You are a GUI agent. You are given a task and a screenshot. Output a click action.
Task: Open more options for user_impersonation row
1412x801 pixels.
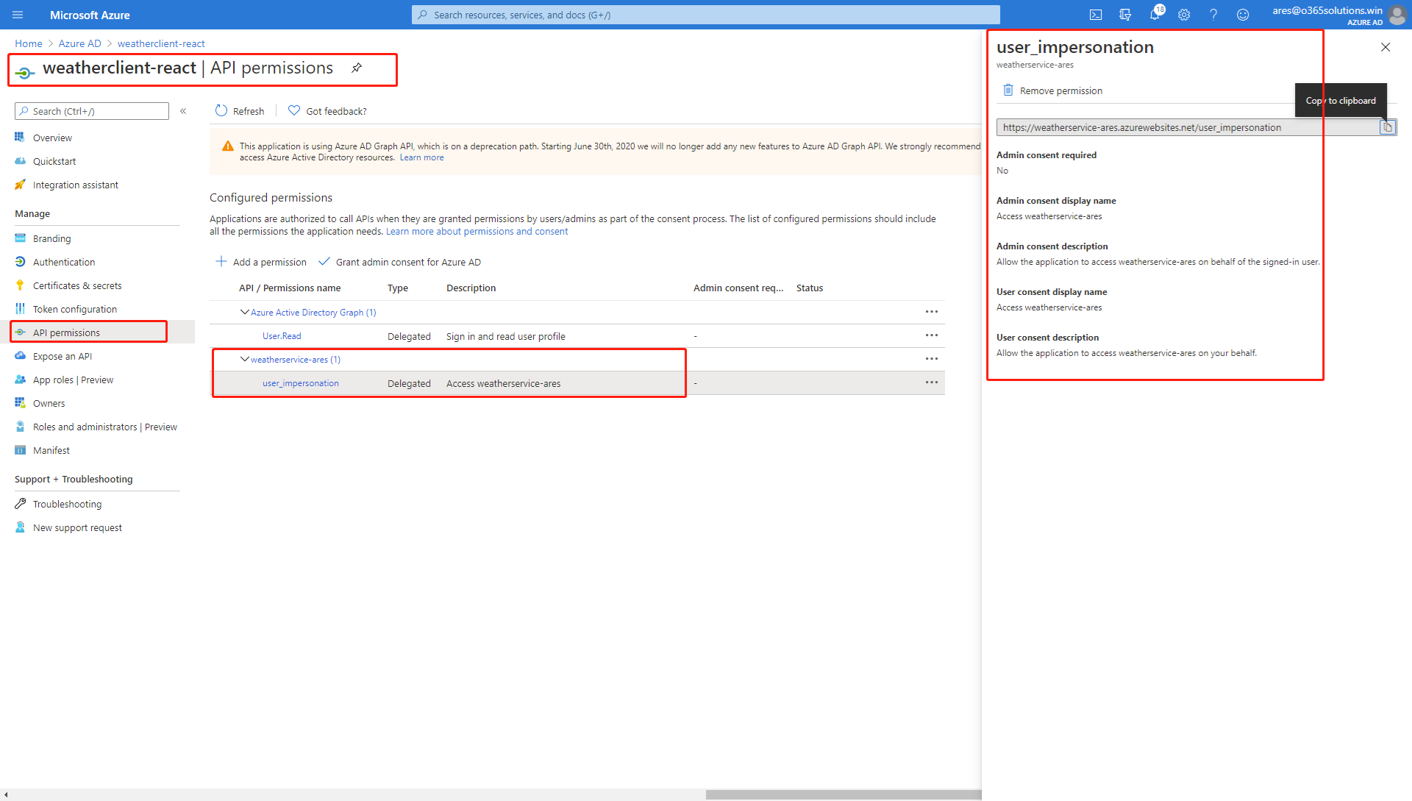(x=932, y=382)
